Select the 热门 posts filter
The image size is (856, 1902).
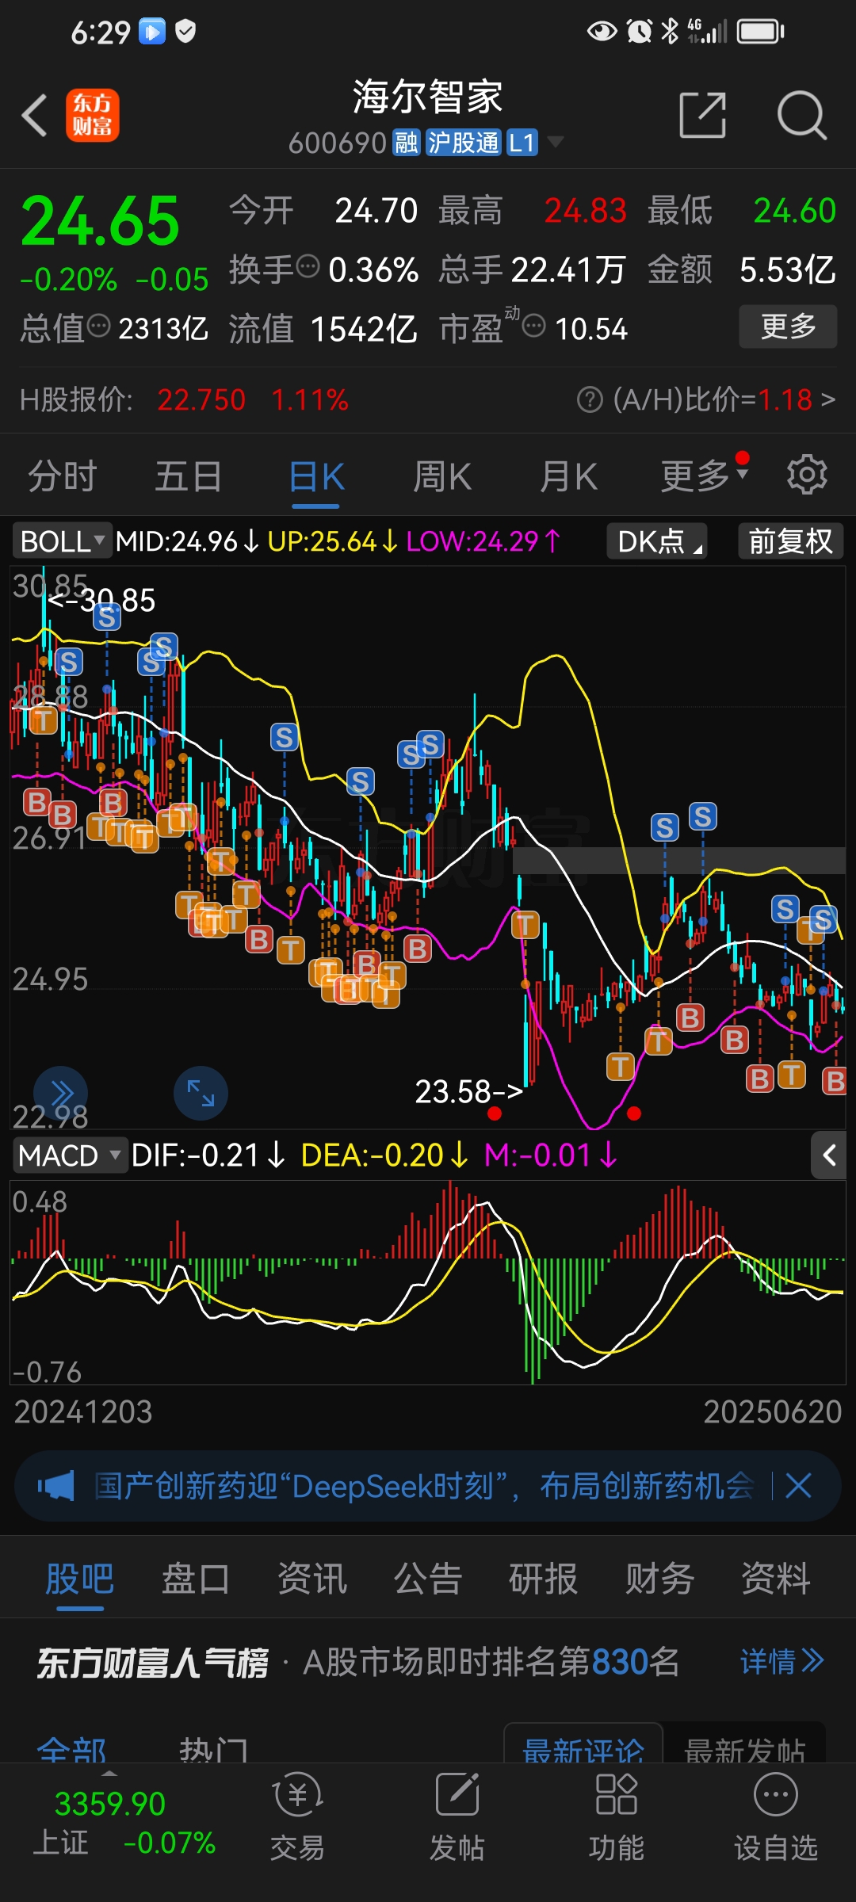click(214, 1748)
